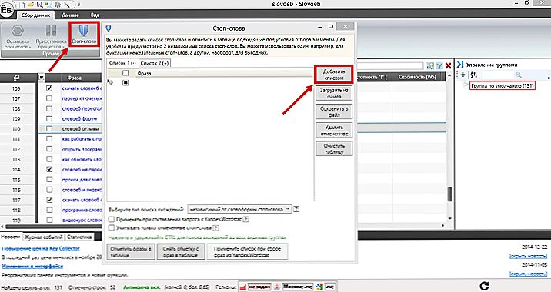Click the мск Yandex region dropdown in status bar
The height and width of the screenshot is (292, 551).
(x=259, y=287)
